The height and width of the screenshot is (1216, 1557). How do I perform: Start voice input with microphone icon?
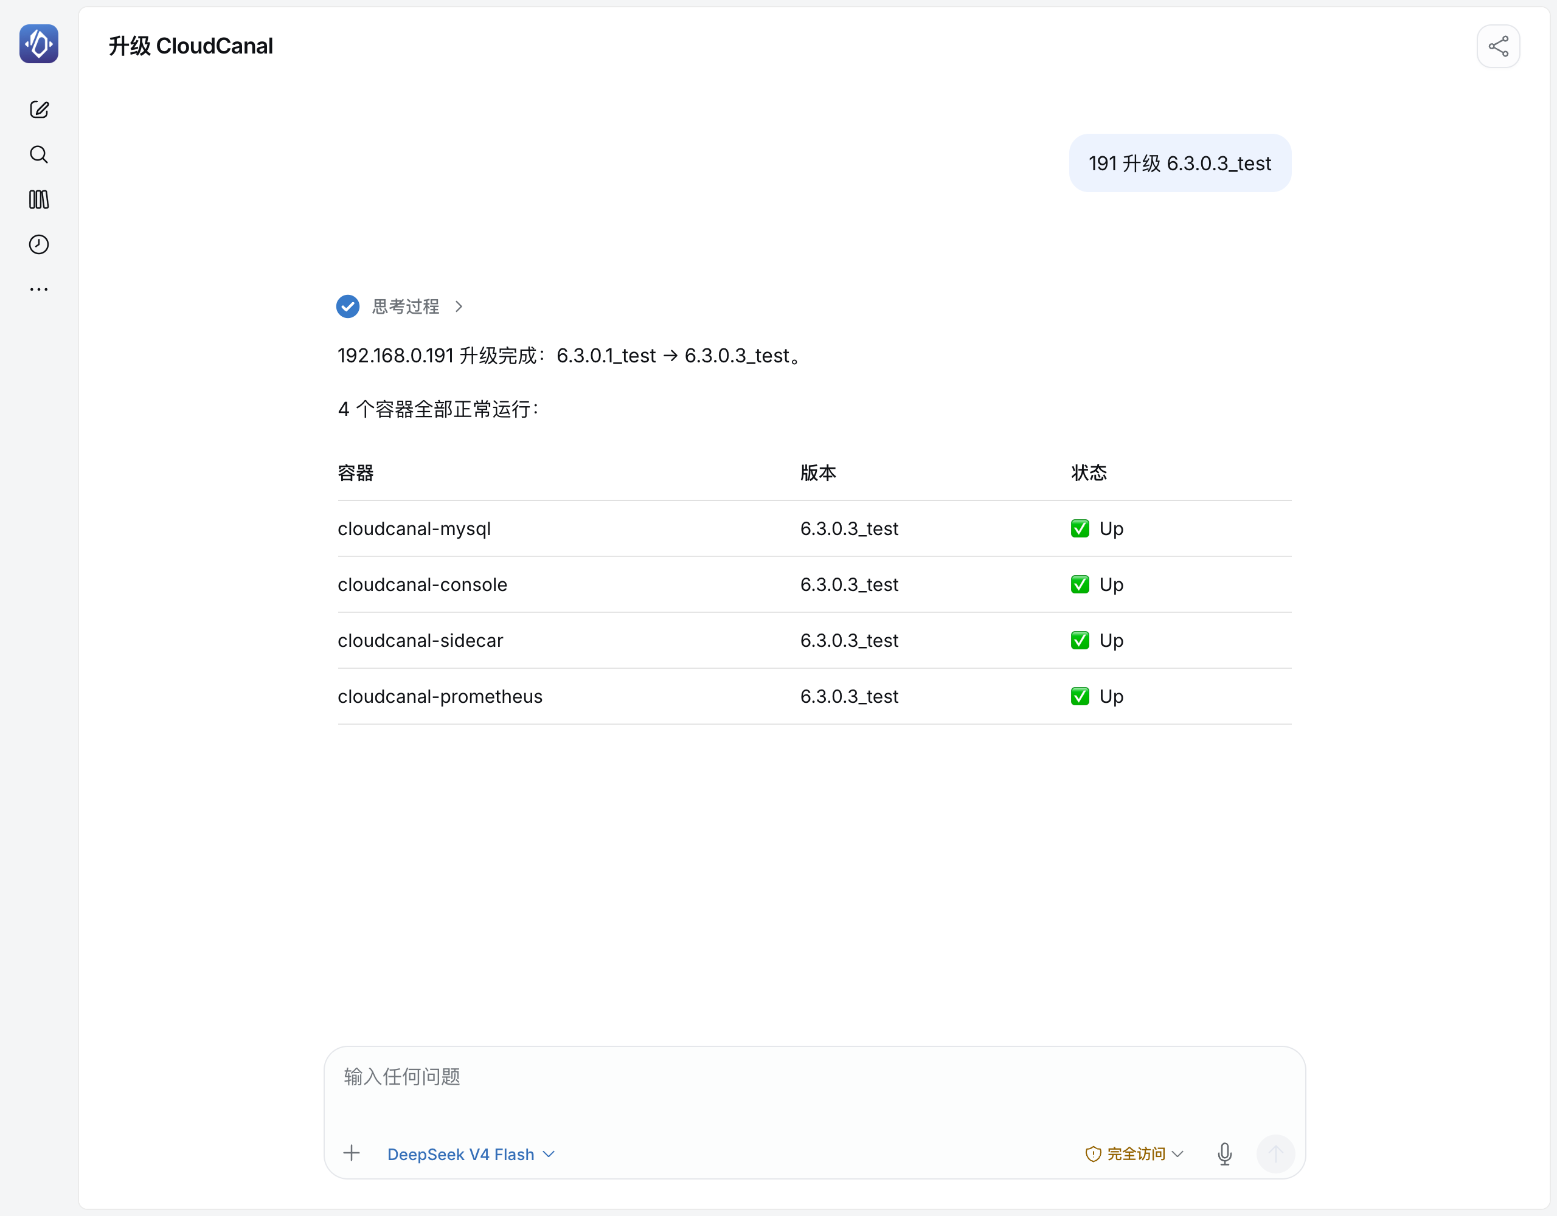pyautogui.click(x=1224, y=1154)
